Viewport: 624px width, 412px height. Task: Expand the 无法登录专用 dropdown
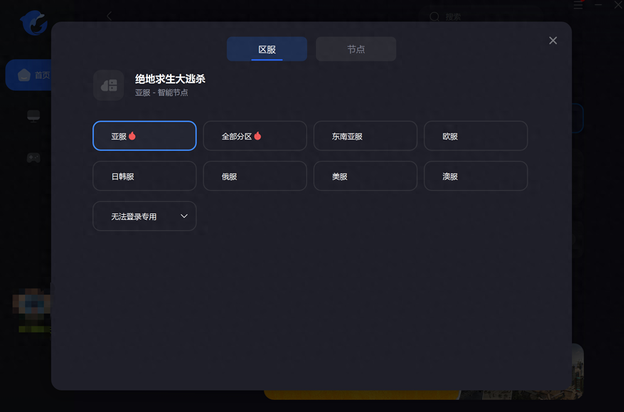145,216
